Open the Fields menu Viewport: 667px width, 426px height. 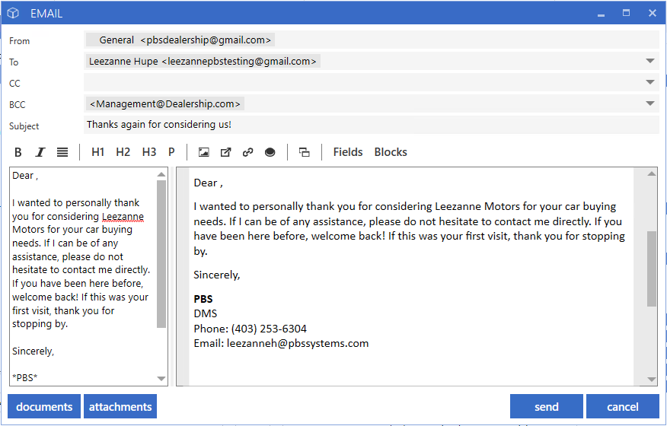pos(348,152)
